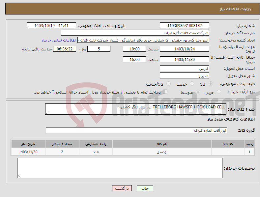Click the شماره نیاز label
Image resolution: width=260 pixels, height=197 pixels.
(x=246, y=26)
